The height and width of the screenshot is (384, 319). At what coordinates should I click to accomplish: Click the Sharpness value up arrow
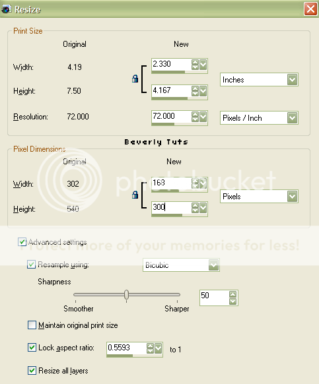232,294
